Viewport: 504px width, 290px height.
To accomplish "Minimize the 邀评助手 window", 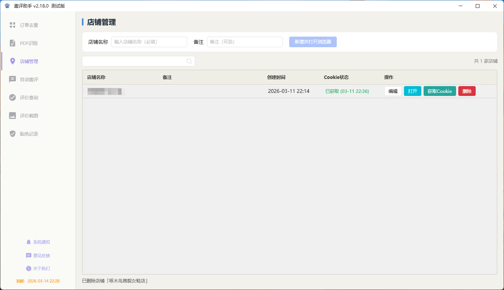I will click(461, 6).
